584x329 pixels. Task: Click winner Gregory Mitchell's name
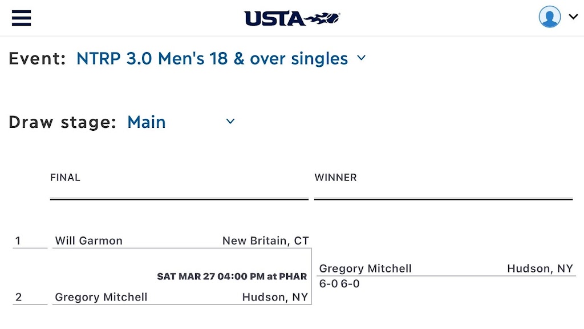(365, 268)
